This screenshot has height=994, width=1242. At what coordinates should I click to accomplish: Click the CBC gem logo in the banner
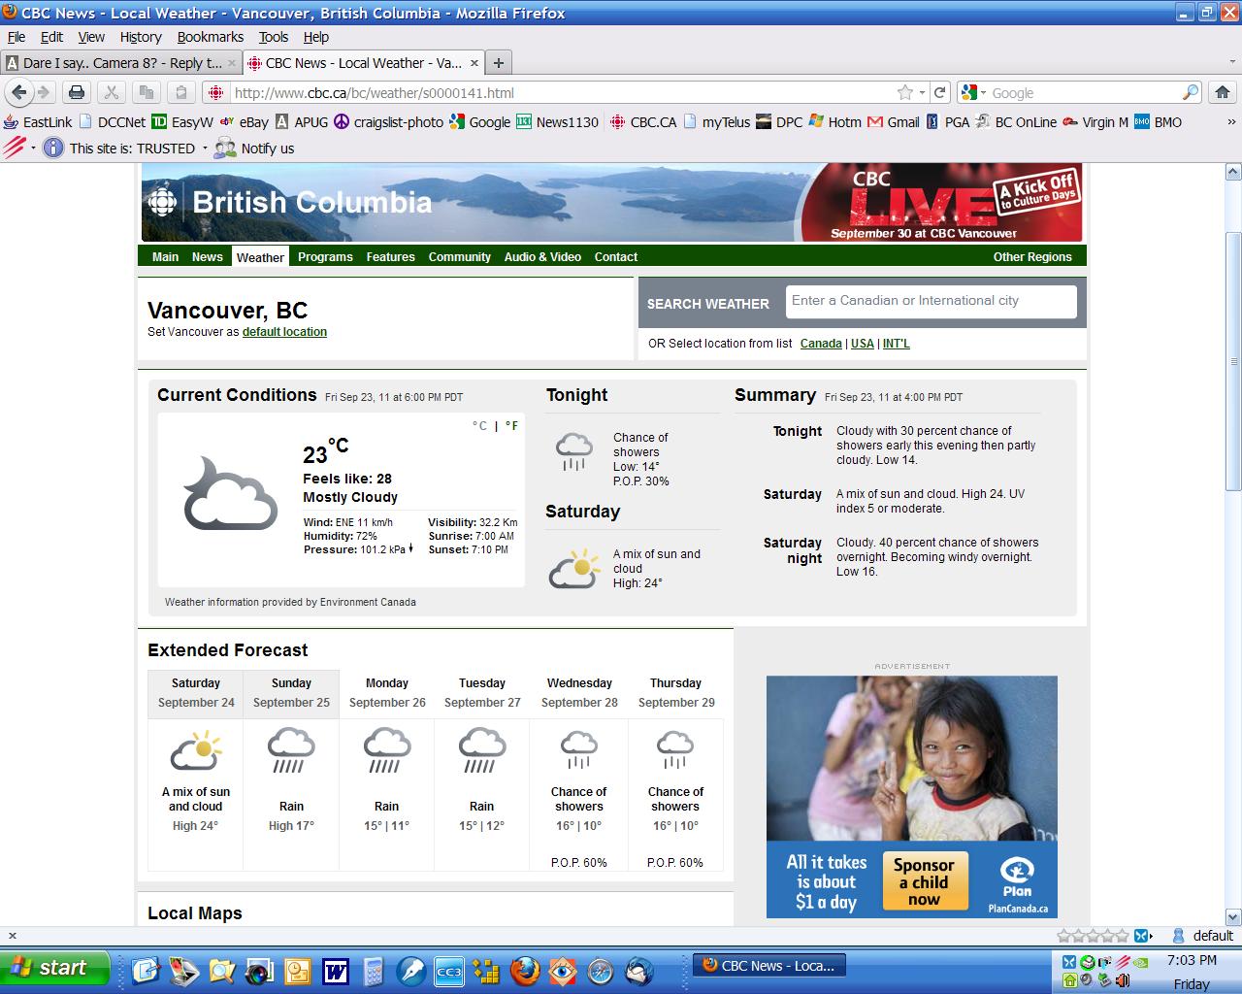[x=163, y=202]
